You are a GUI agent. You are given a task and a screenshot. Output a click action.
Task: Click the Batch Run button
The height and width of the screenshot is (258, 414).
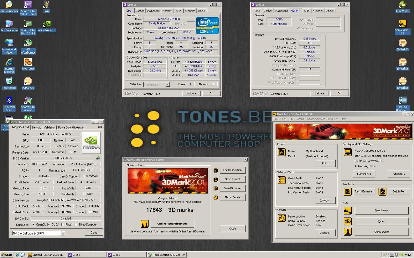coord(399,191)
